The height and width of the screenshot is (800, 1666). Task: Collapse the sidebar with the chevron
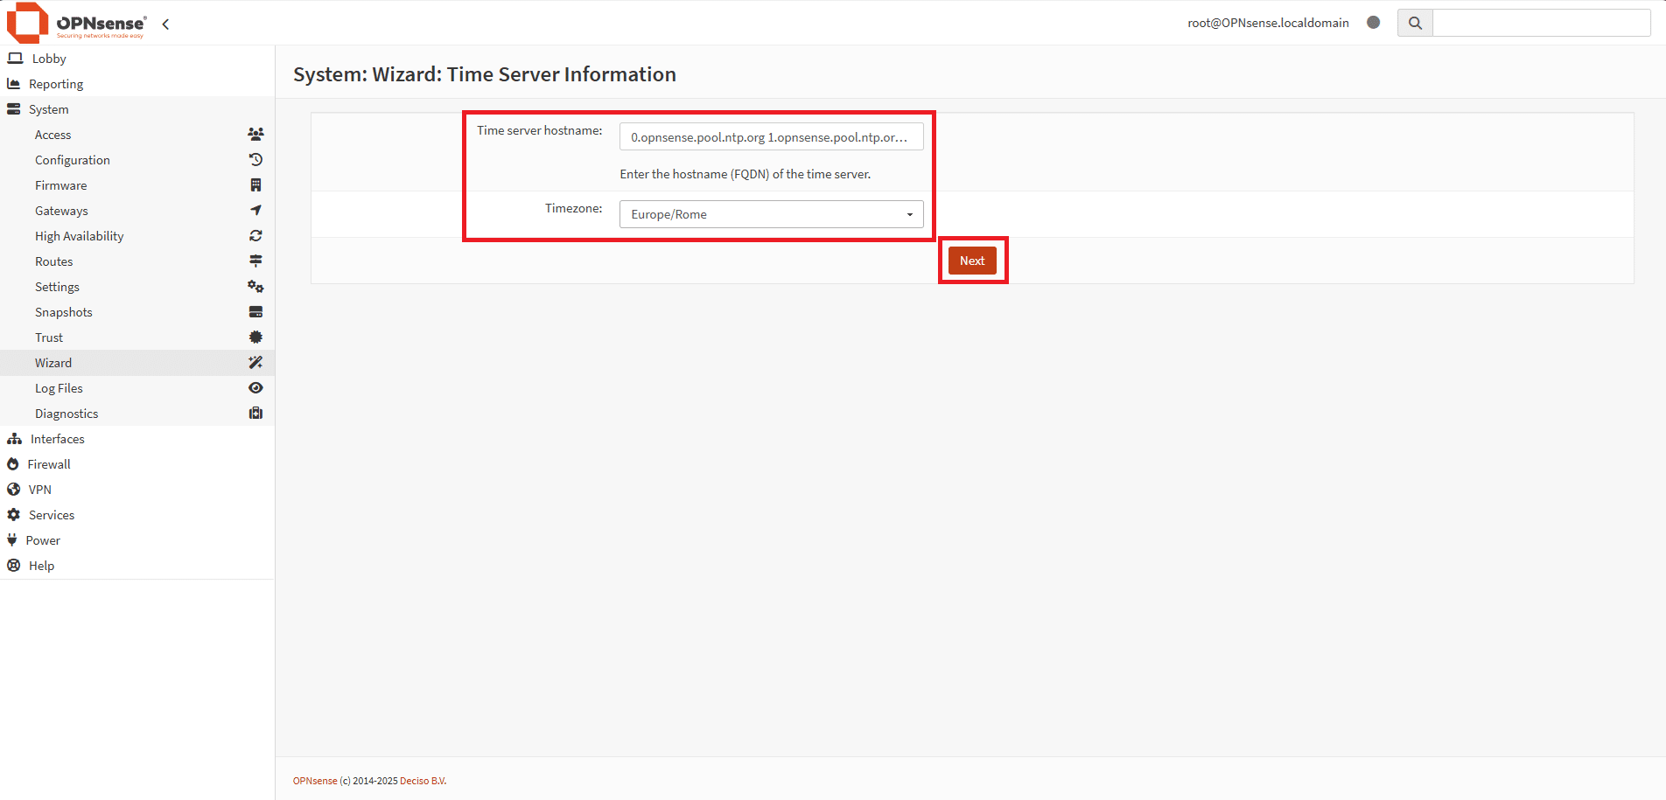(x=165, y=24)
